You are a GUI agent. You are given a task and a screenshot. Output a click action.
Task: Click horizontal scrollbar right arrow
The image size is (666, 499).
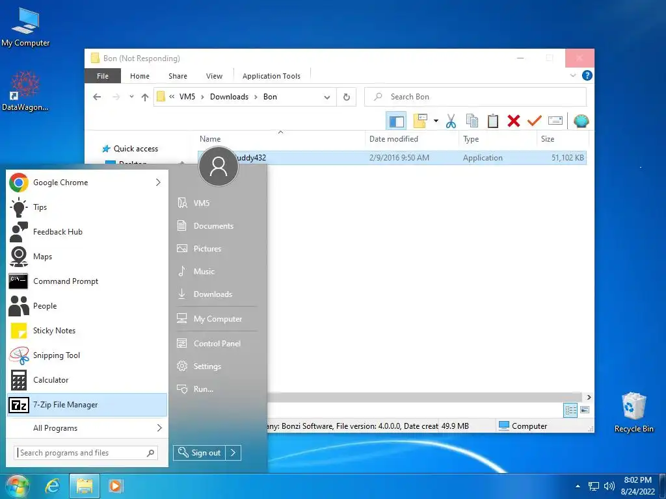(x=589, y=397)
